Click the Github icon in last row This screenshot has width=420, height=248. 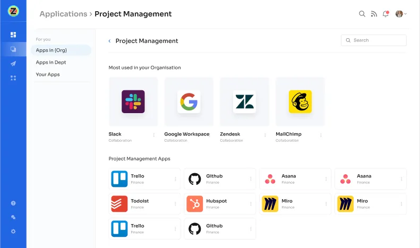[195, 229]
